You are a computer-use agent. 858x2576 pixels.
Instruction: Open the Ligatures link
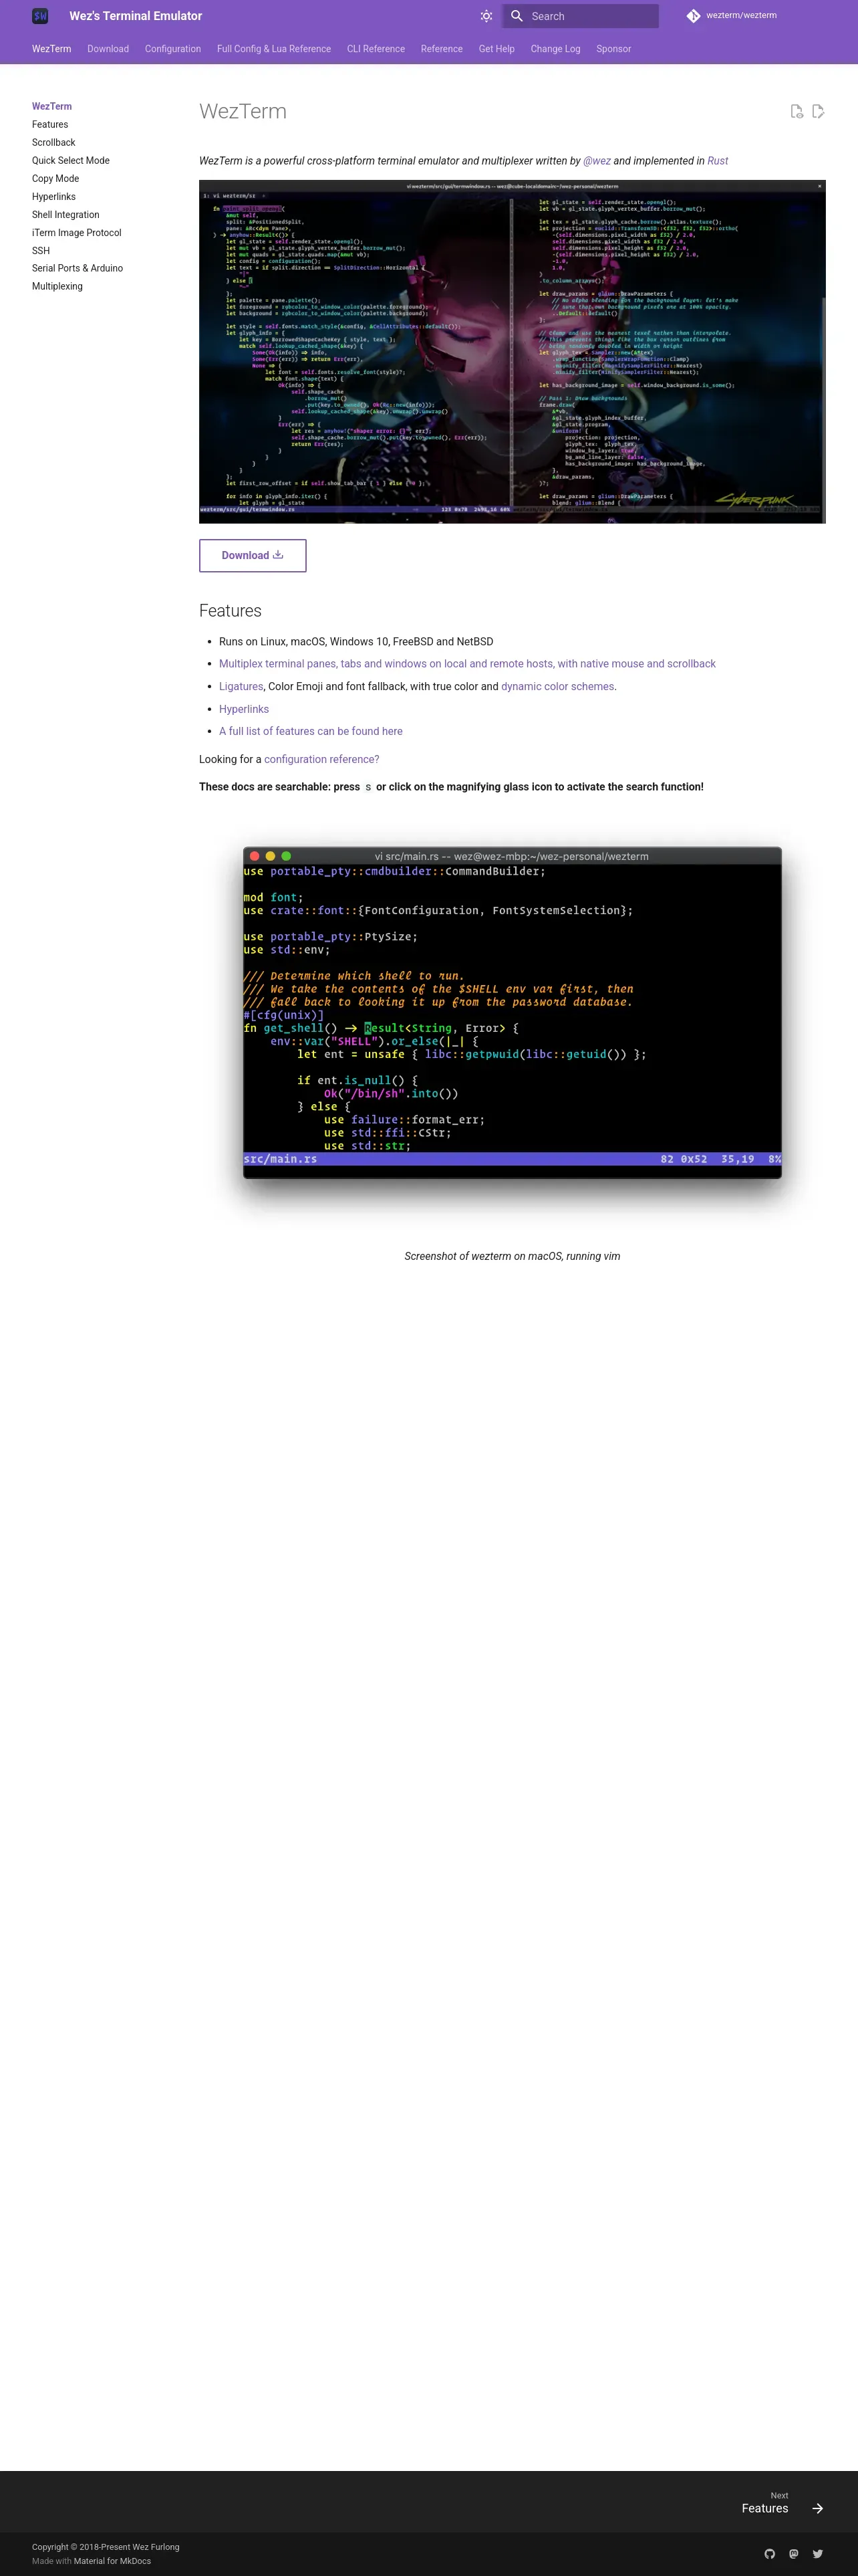tap(241, 686)
